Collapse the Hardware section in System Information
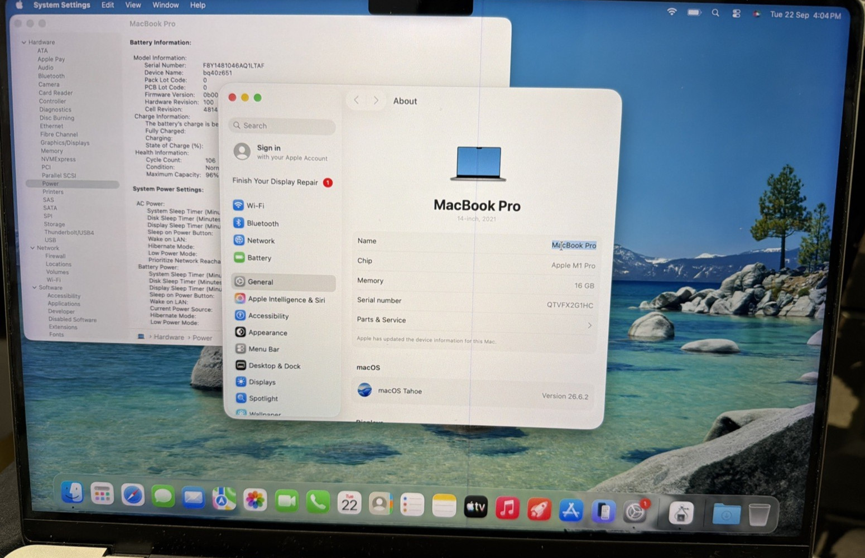Image resolution: width=865 pixels, height=558 pixels. pos(24,42)
